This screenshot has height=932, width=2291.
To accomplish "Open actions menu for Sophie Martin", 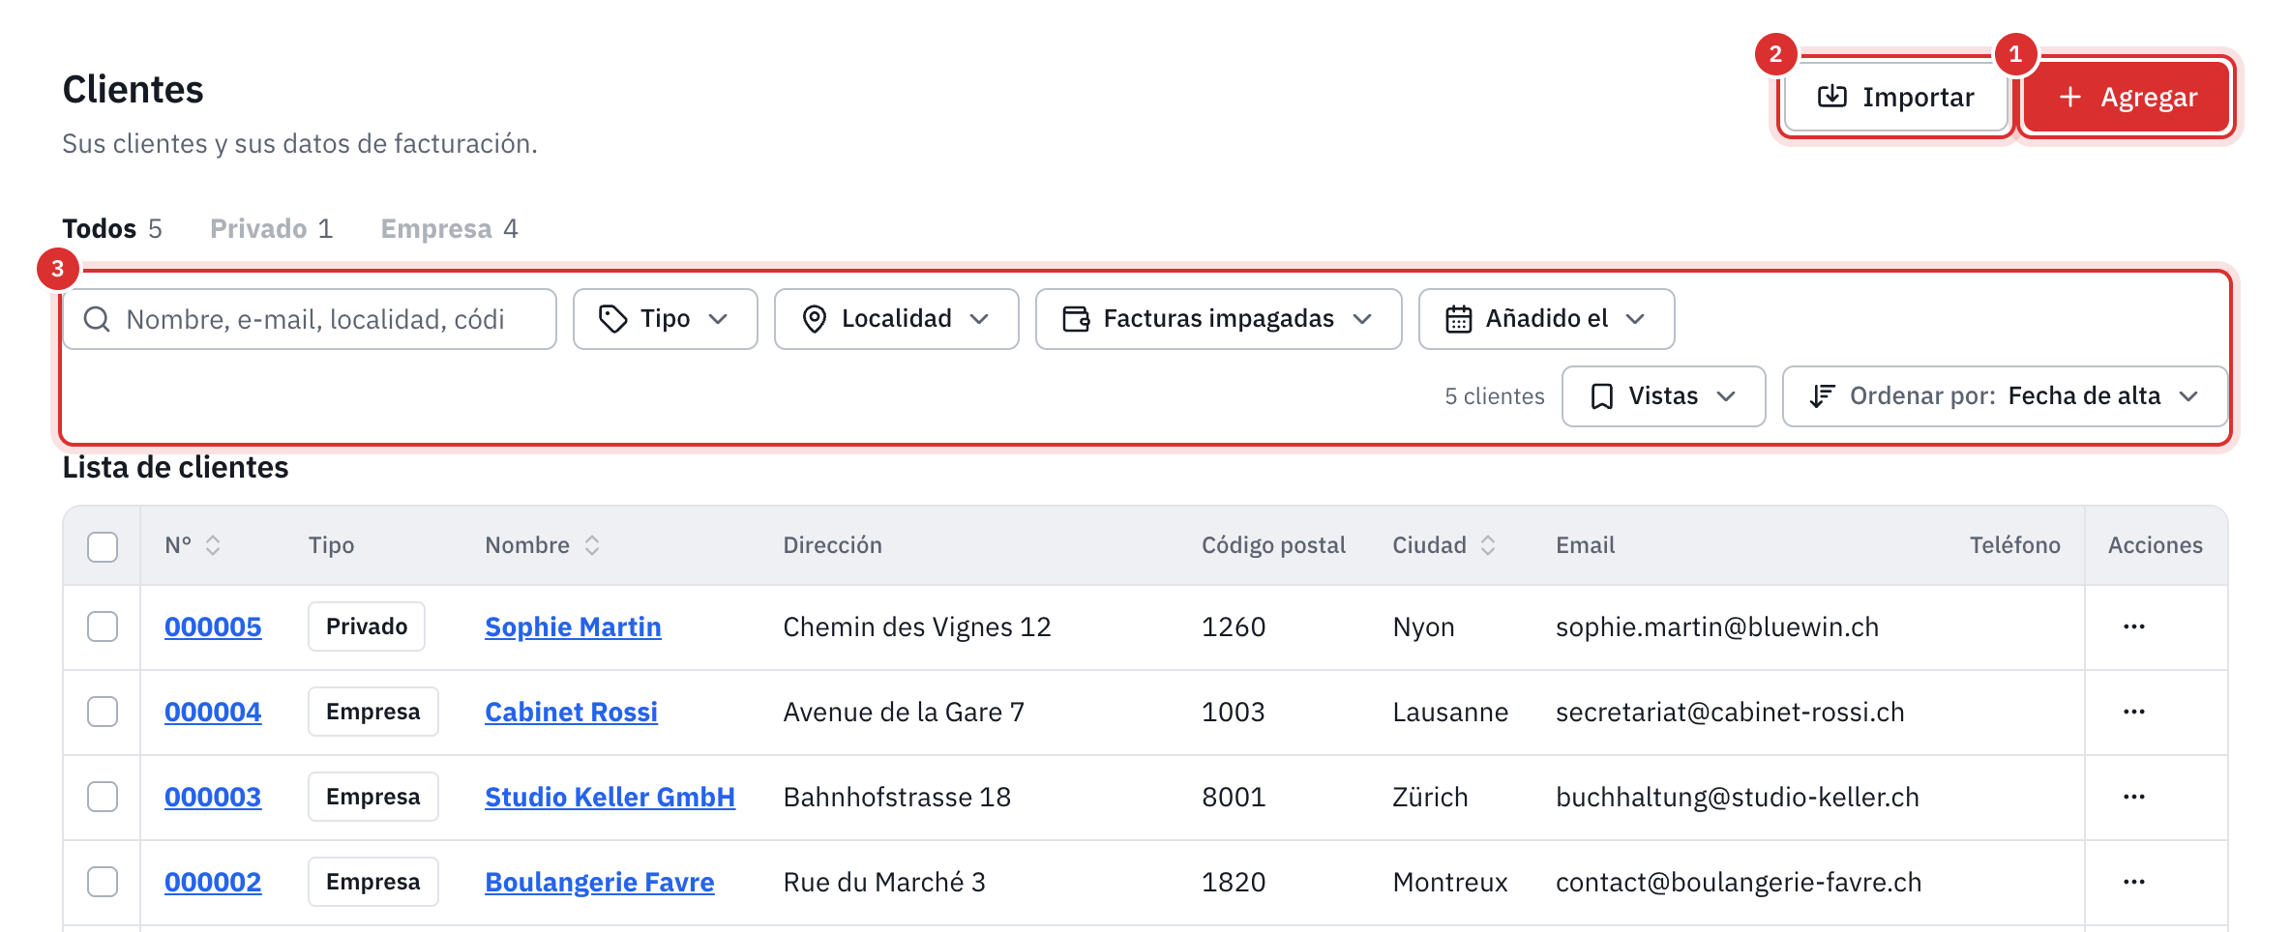I will pyautogui.click(x=2133, y=626).
